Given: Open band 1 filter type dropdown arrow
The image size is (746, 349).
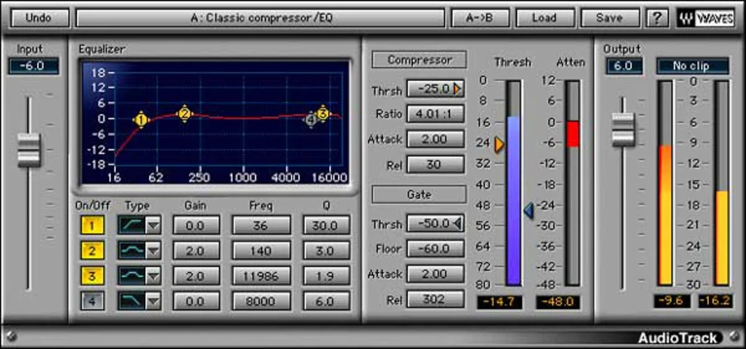Looking at the screenshot, I should click(153, 226).
